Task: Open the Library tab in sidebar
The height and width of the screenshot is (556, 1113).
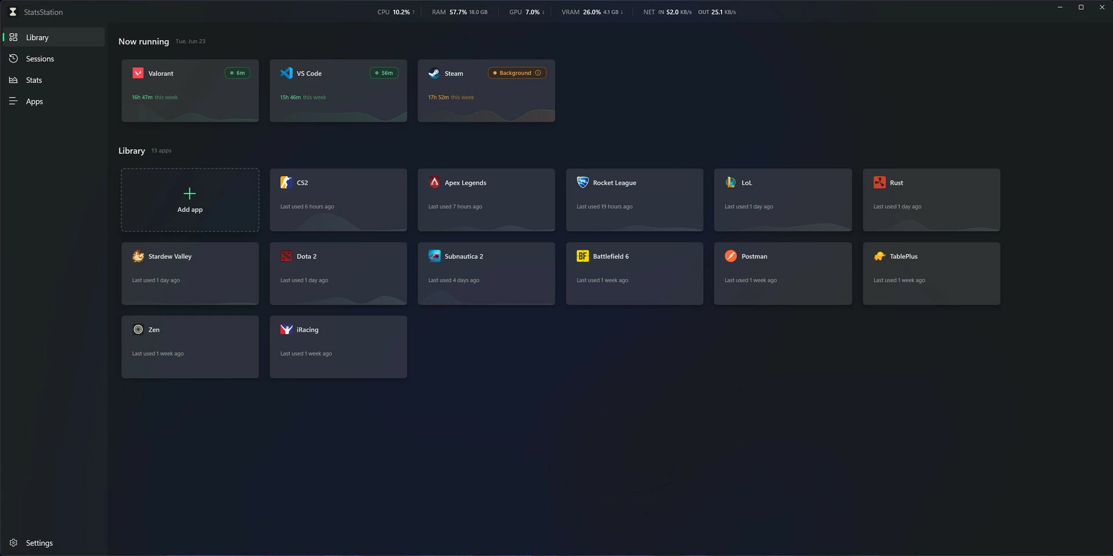Action: click(x=53, y=37)
